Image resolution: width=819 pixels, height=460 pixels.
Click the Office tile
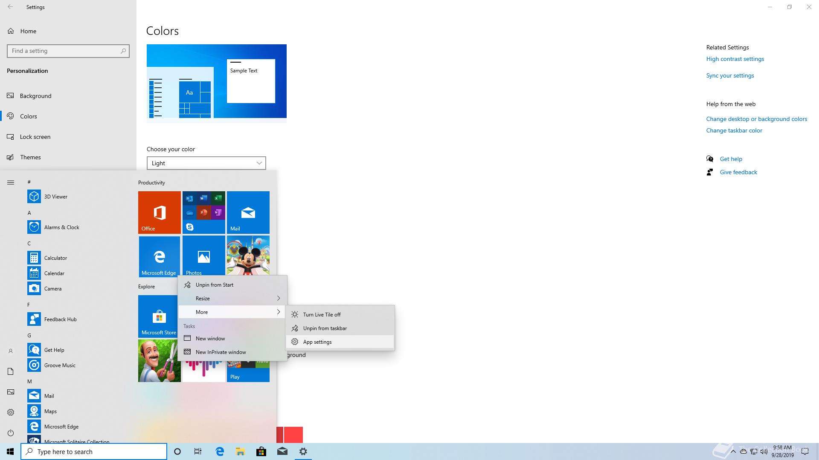click(x=160, y=213)
